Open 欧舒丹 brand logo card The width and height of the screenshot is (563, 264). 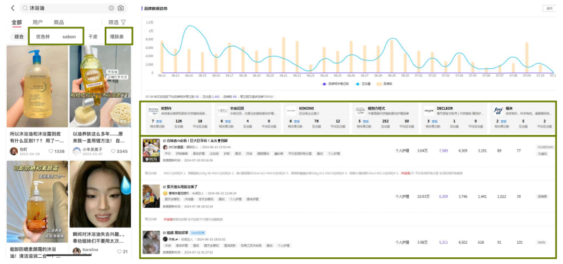click(154, 111)
